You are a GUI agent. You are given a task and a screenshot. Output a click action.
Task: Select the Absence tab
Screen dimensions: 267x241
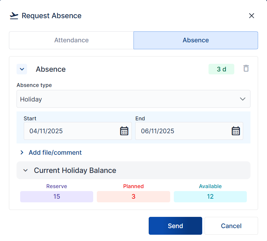click(195, 40)
